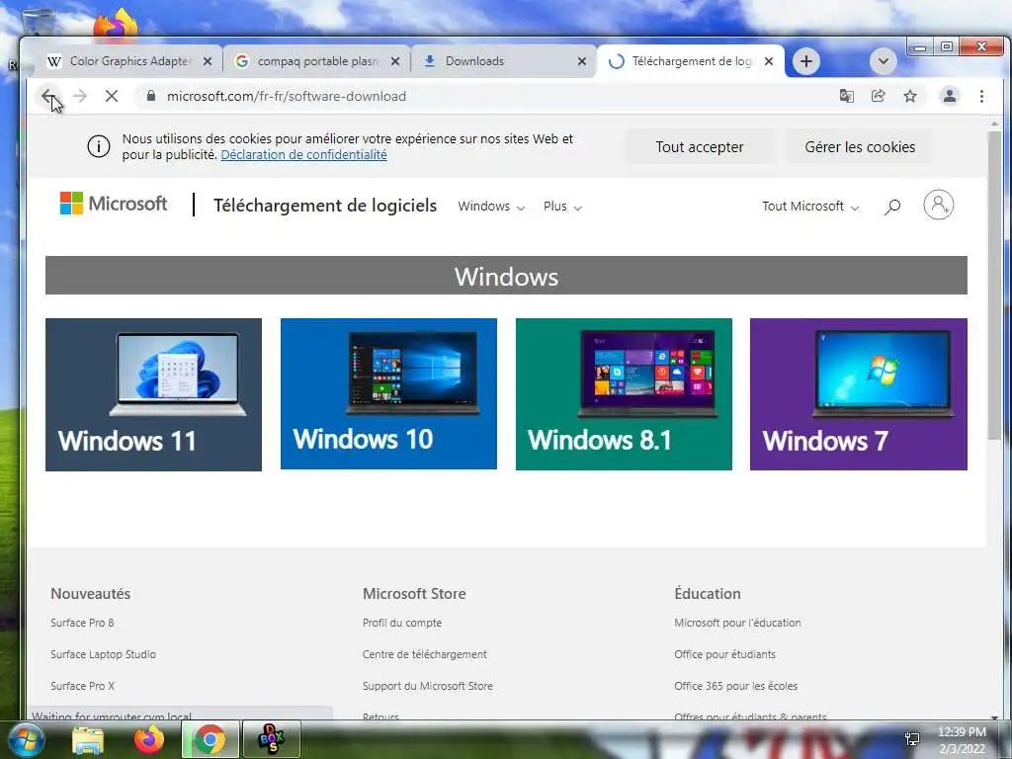The height and width of the screenshot is (759, 1012).
Task: Open Support du Microsoft Store link
Action: coord(427,686)
